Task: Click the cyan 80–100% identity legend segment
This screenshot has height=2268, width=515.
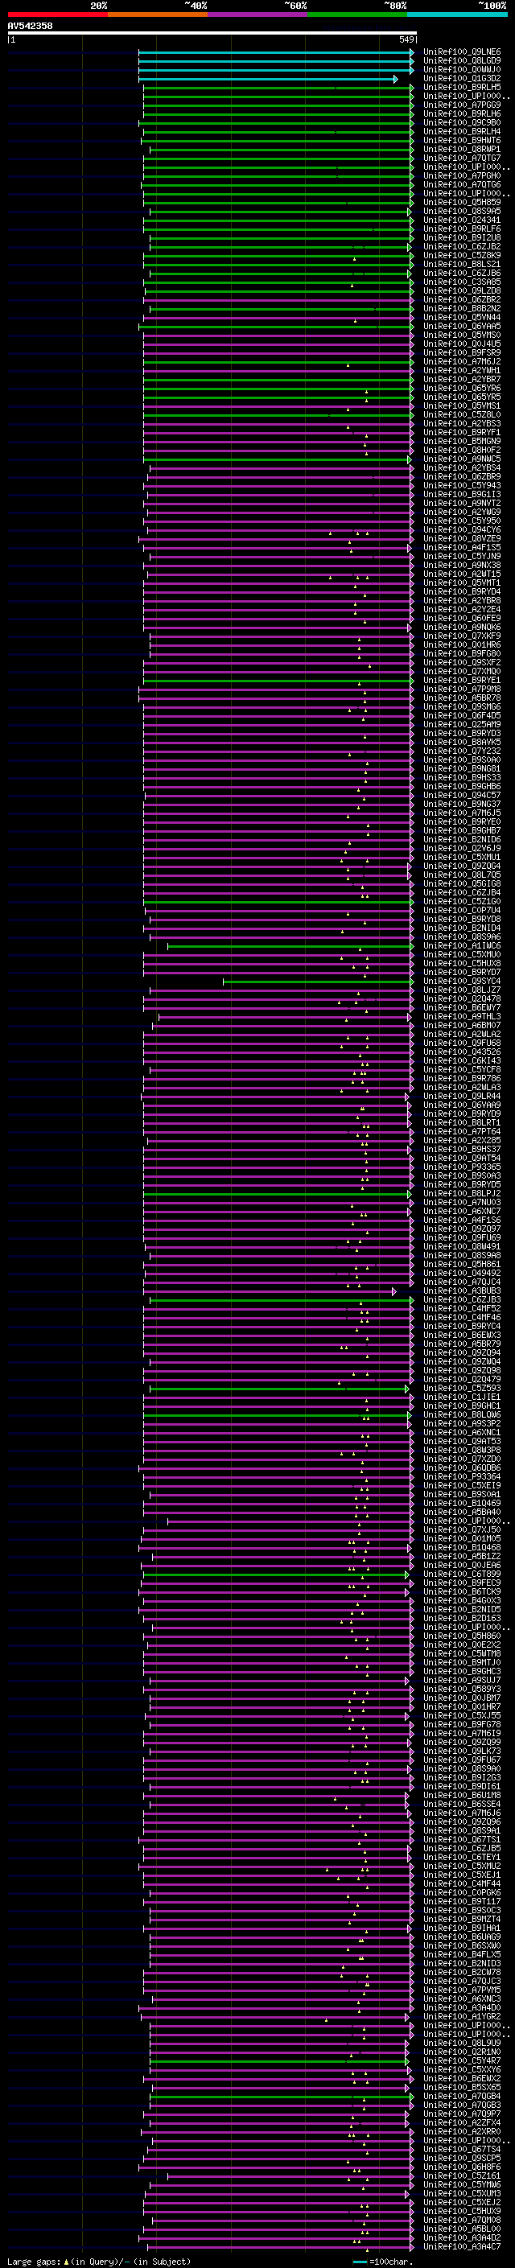Action: (457, 14)
